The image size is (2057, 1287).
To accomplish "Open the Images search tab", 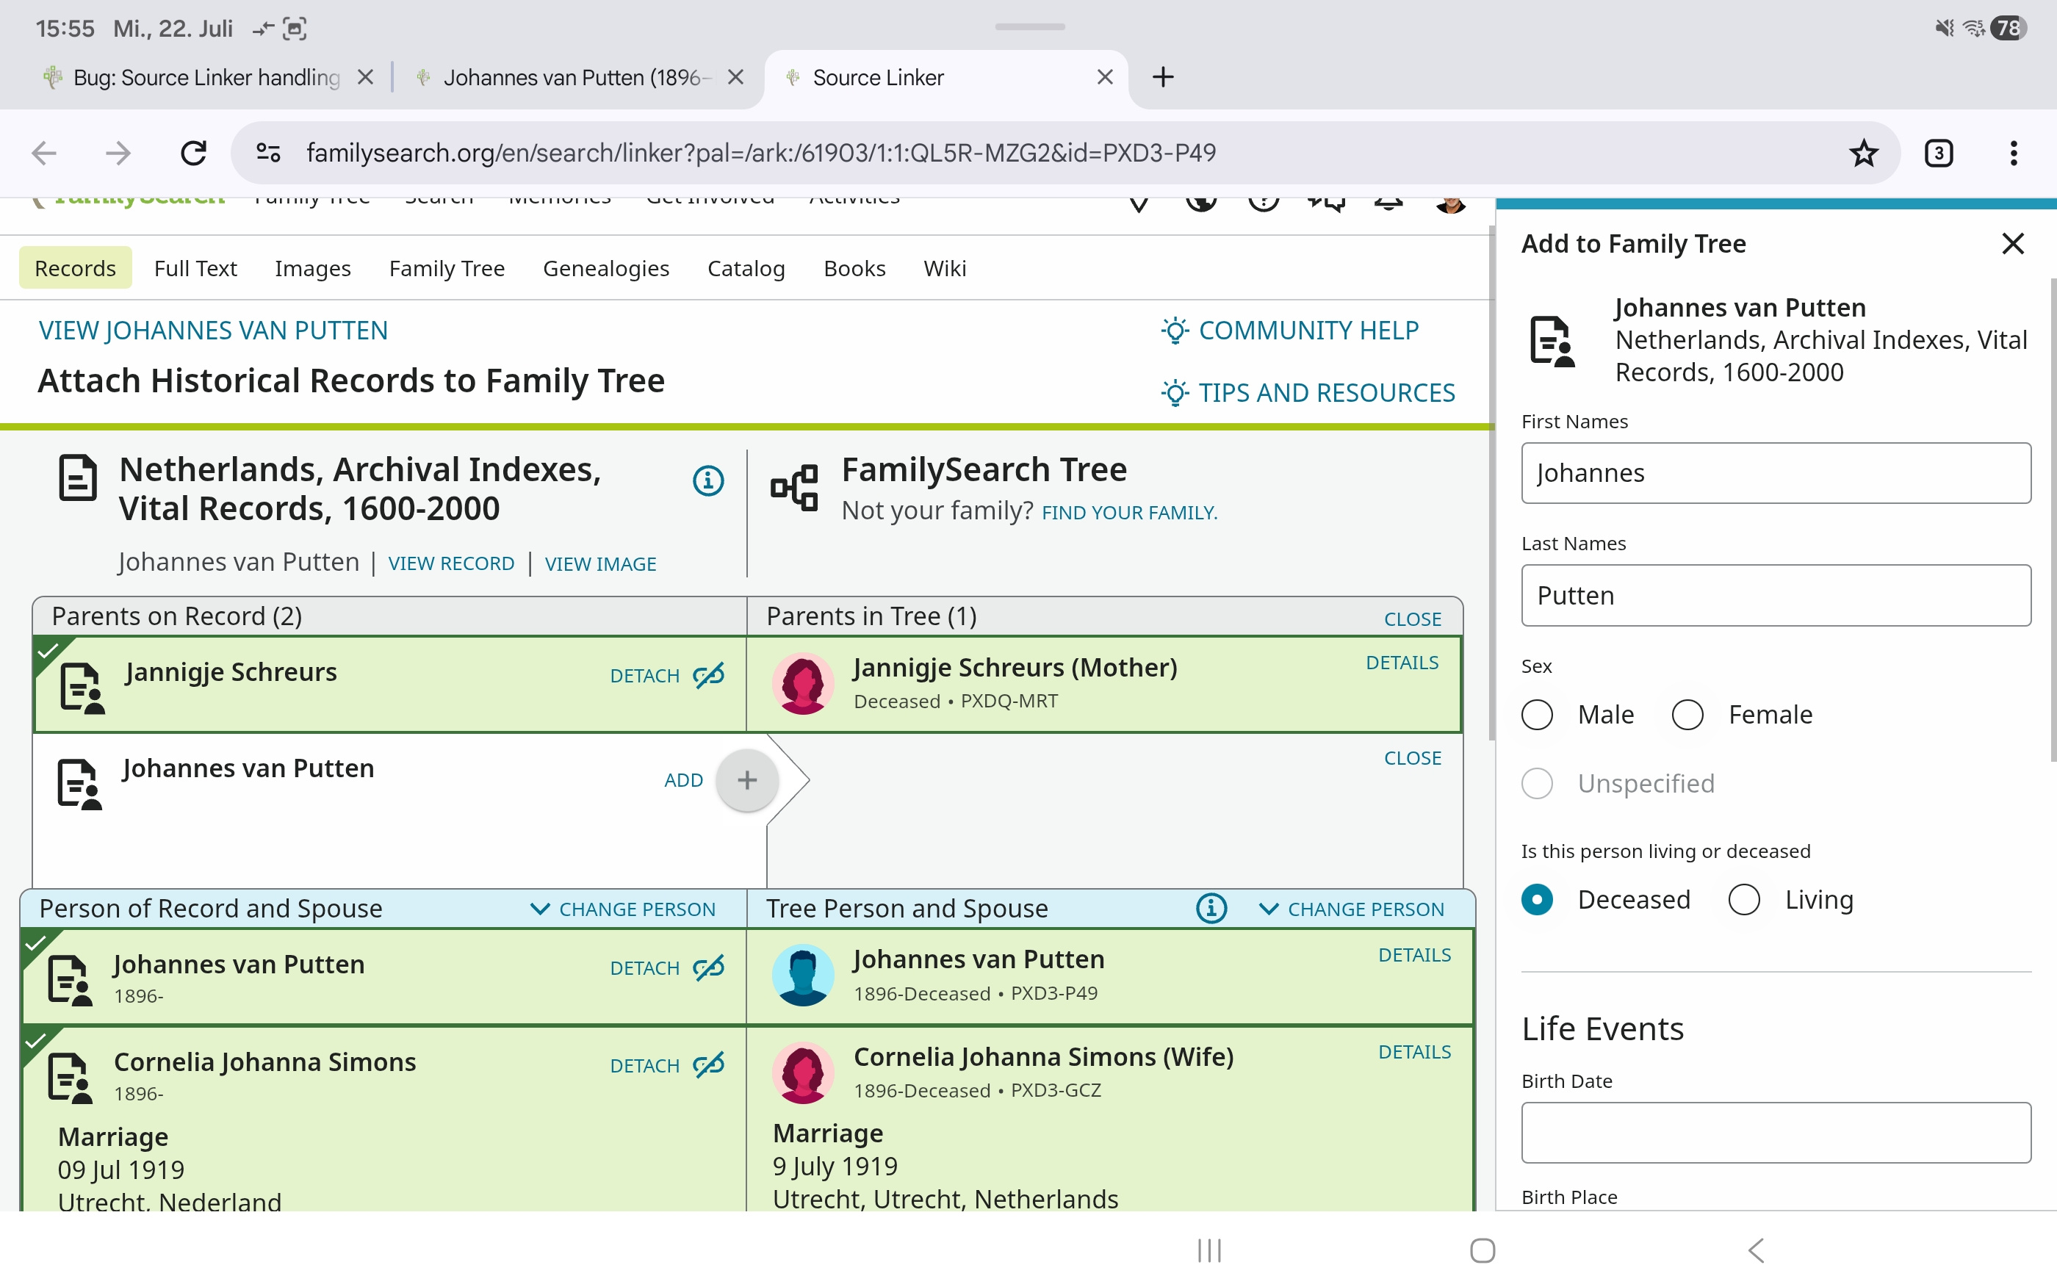I will pos(312,268).
